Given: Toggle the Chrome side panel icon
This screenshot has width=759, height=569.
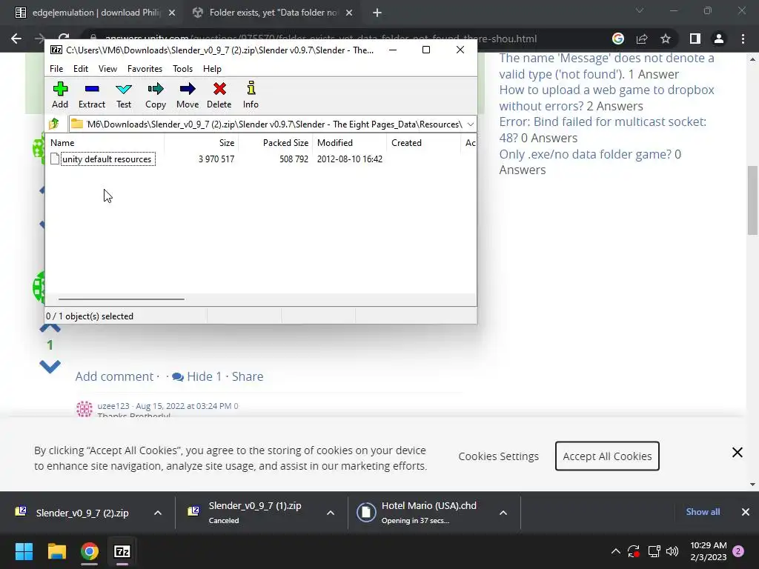Looking at the screenshot, I should click(695, 39).
